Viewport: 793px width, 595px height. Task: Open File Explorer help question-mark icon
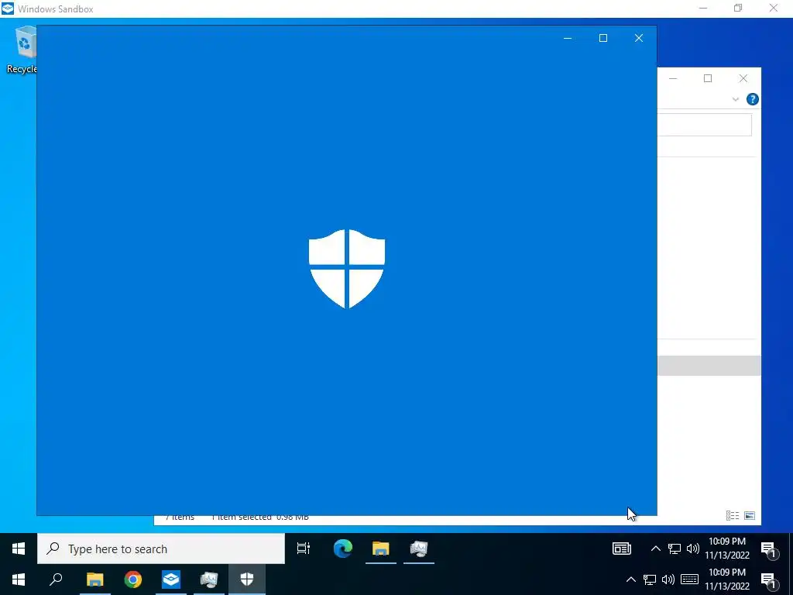click(753, 99)
